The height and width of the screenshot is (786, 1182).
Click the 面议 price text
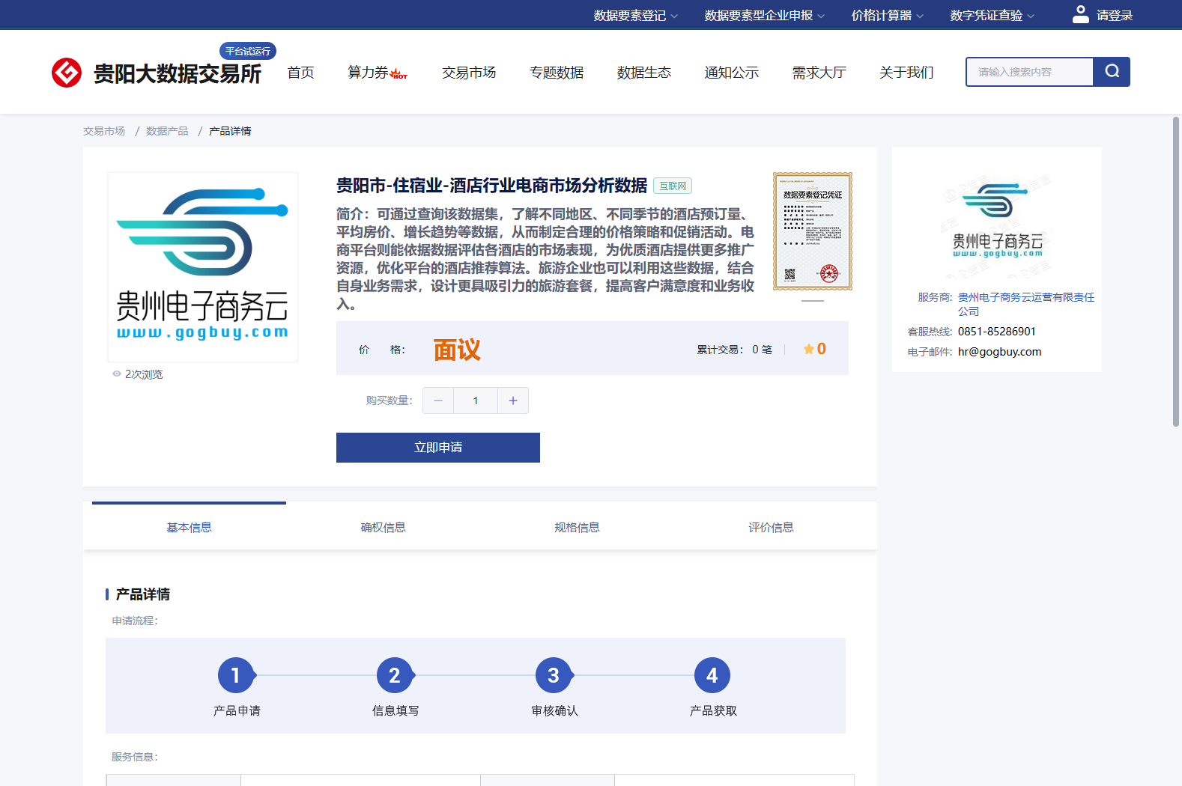[457, 350]
